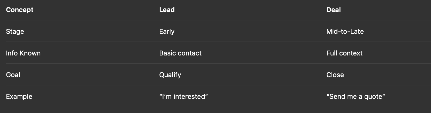Click the "I'm interested" cell
Screen dimensions: 431x113
(x=183, y=96)
